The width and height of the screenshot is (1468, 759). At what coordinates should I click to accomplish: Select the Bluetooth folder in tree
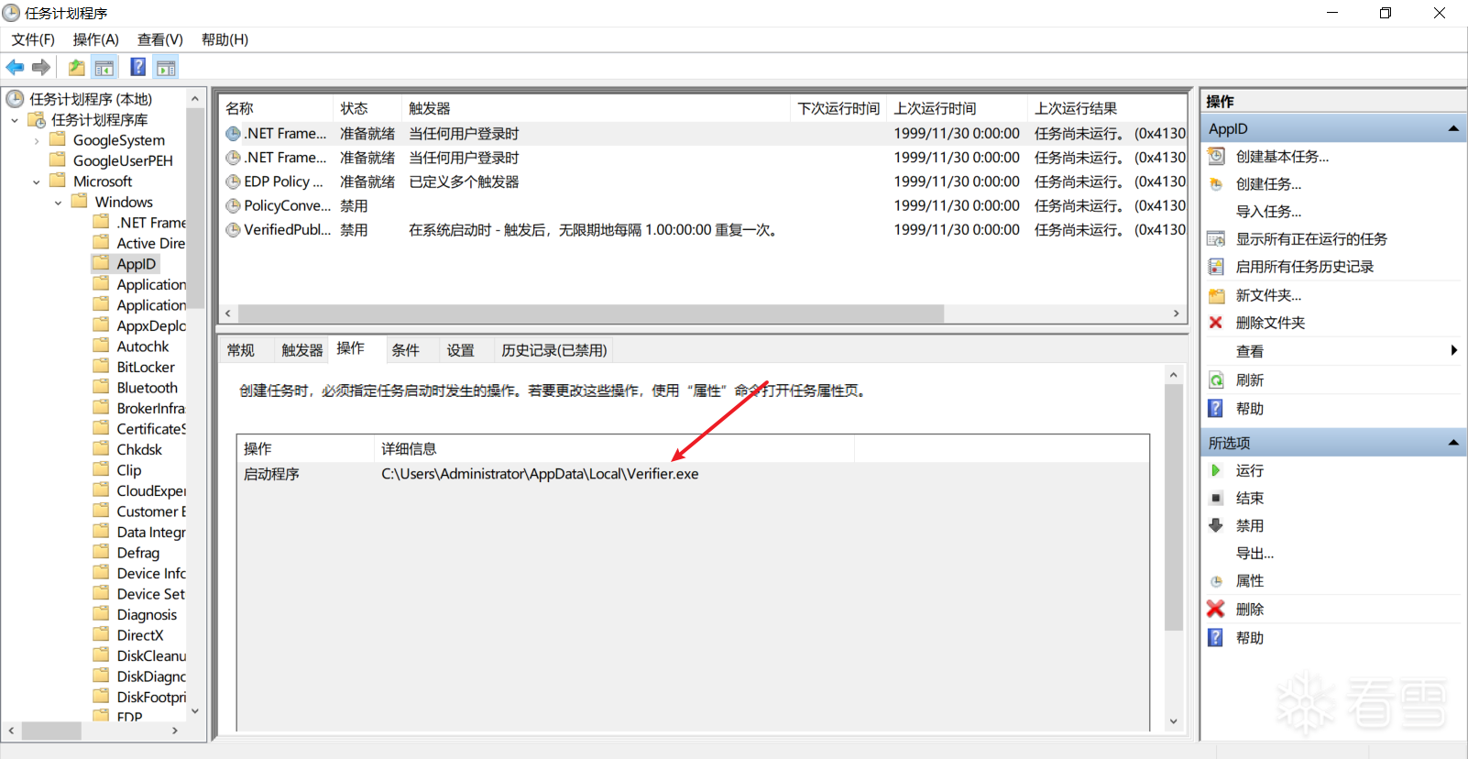(147, 388)
